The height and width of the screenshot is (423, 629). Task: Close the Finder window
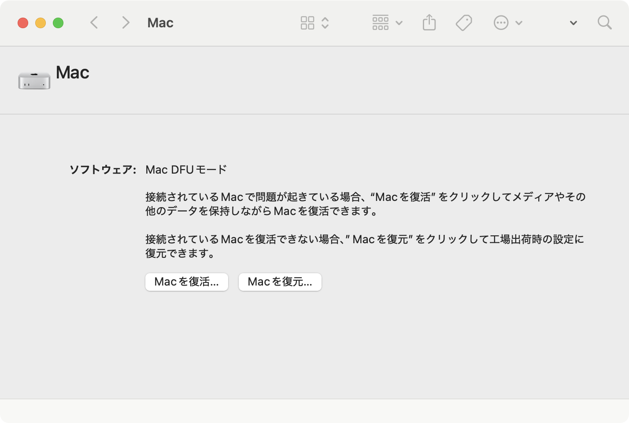coord(23,23)
